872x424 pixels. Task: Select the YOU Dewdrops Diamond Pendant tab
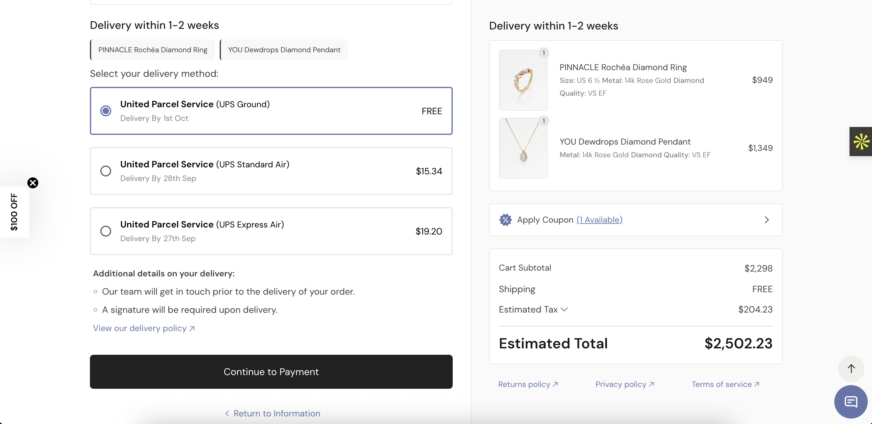(x=284, y=50)
